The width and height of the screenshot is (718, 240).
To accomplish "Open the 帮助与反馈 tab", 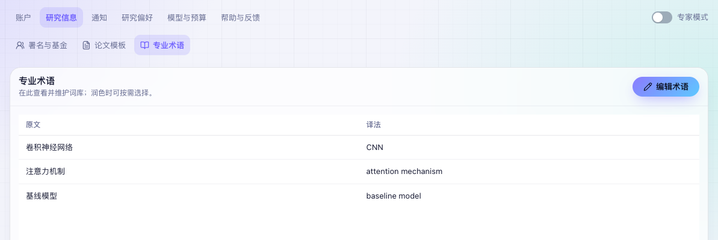I will tap(240, 18).
